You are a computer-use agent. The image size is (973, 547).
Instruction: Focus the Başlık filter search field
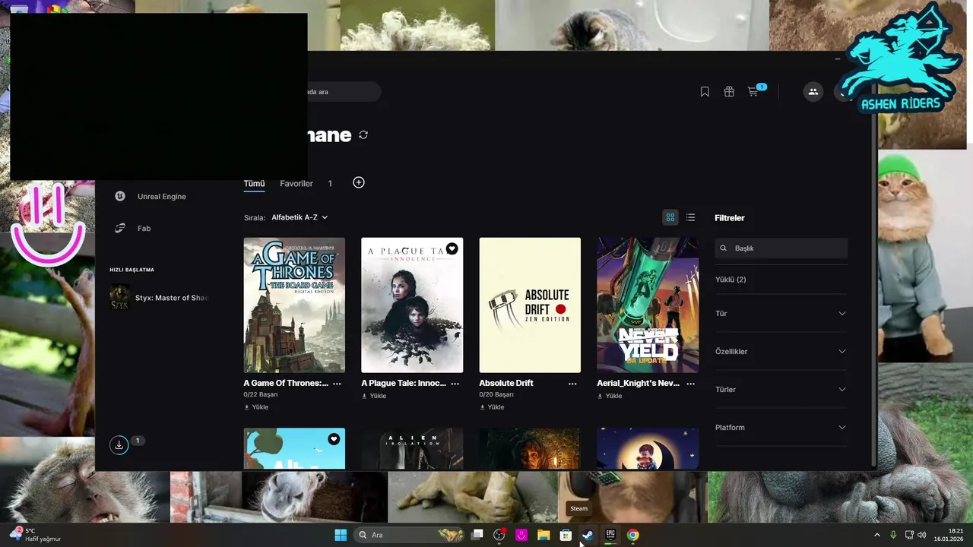781,248
